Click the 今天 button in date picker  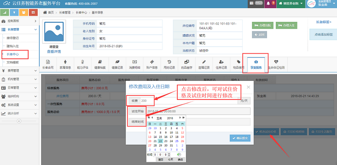coord(170,159)
